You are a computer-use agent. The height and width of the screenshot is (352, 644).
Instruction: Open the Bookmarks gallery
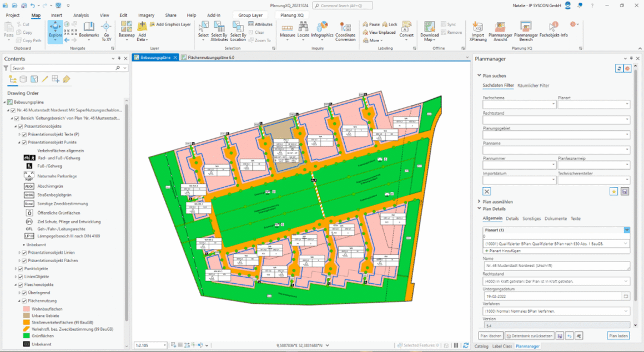click(x=89, y=30)
